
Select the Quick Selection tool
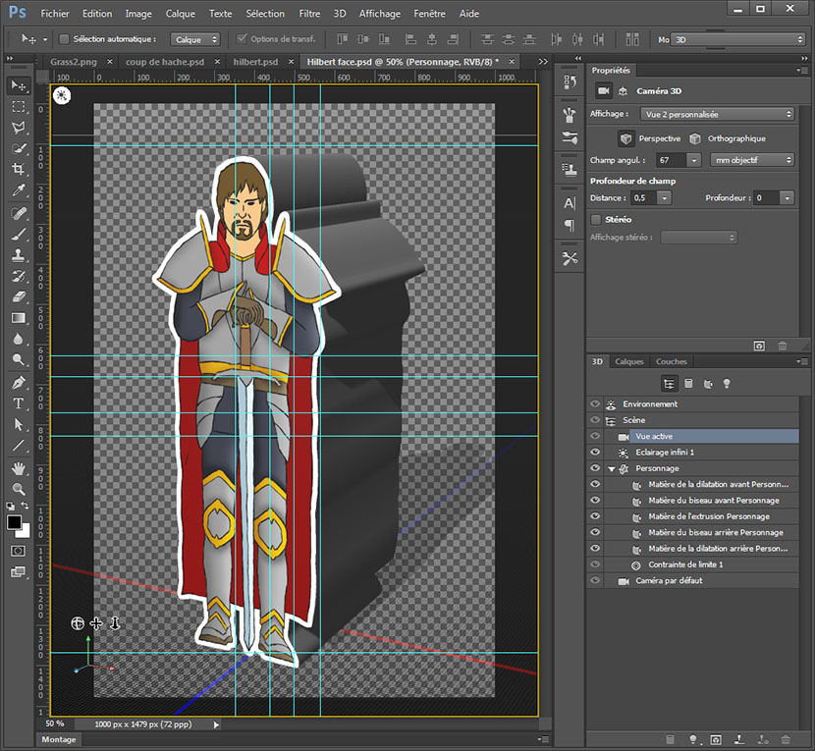coord(19,148)
